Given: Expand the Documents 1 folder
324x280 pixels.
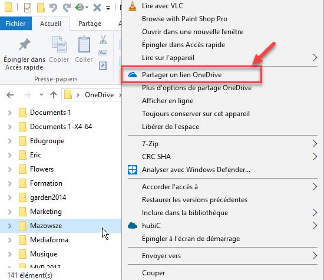Looking at the screenshot, I should pos(9,113).
